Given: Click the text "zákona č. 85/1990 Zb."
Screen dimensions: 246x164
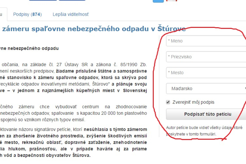Looking at the screenshot, I should click(x=121, y=65).
